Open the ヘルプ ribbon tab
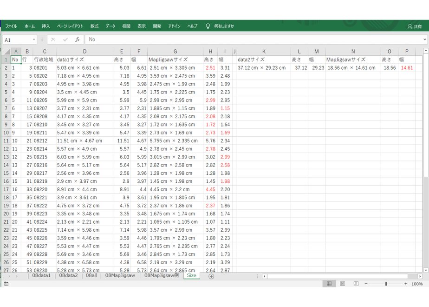Screen dimensions: 429x307 pyautogui.click(x=192, y=26)
